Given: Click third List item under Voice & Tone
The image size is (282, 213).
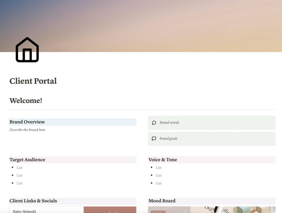Looking at the screenshot, I should coord(159,183).
